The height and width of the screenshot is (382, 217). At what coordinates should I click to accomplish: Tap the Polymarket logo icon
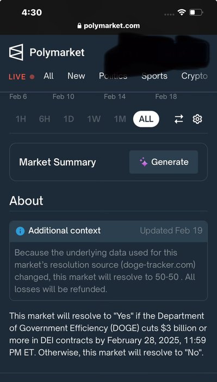tap(16, 52)
